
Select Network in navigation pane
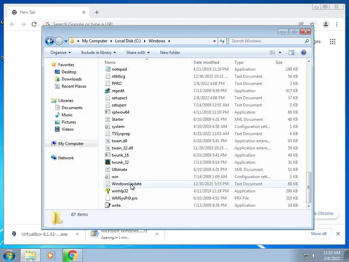click(x=66, y=158)
